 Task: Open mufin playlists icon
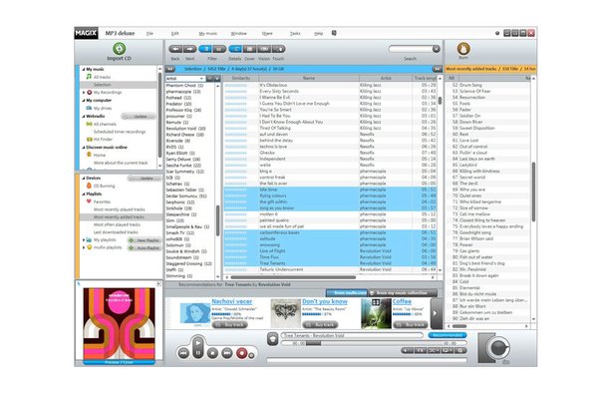(x=90, y=247)
